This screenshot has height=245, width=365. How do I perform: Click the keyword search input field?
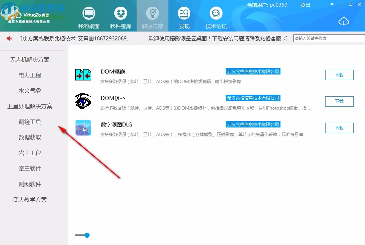pyautogui.click(x=328, y=38)
